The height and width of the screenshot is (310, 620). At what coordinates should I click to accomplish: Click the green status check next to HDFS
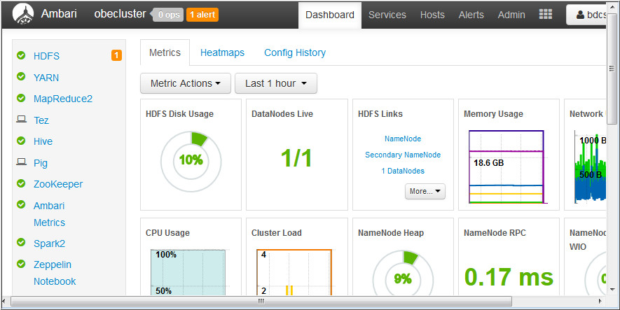tap(21, 55)
